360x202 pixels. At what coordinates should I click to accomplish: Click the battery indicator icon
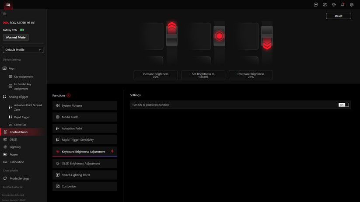[x=21, y=30]
